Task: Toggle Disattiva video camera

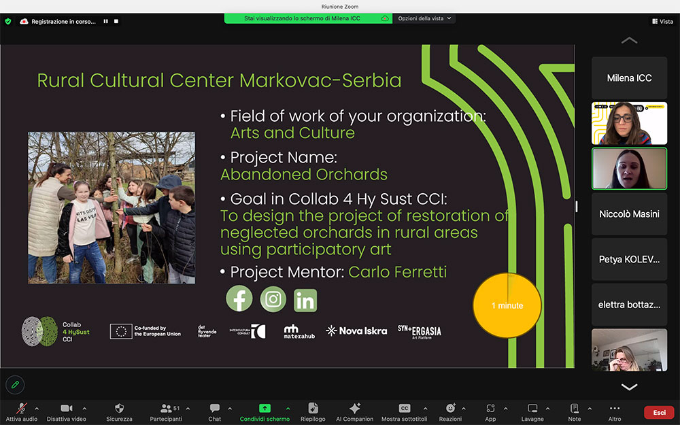Action: 67,409
